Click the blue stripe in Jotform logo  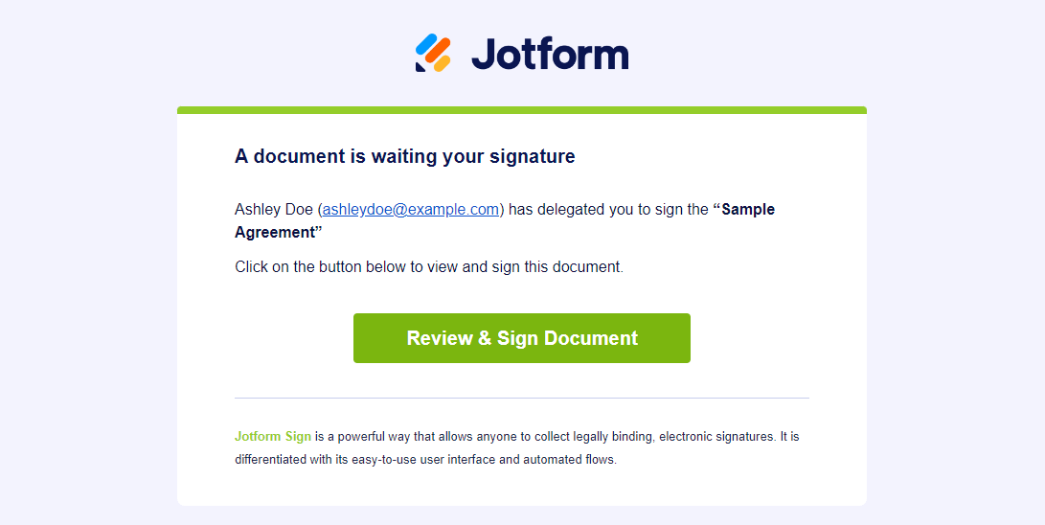click(426, 45)
